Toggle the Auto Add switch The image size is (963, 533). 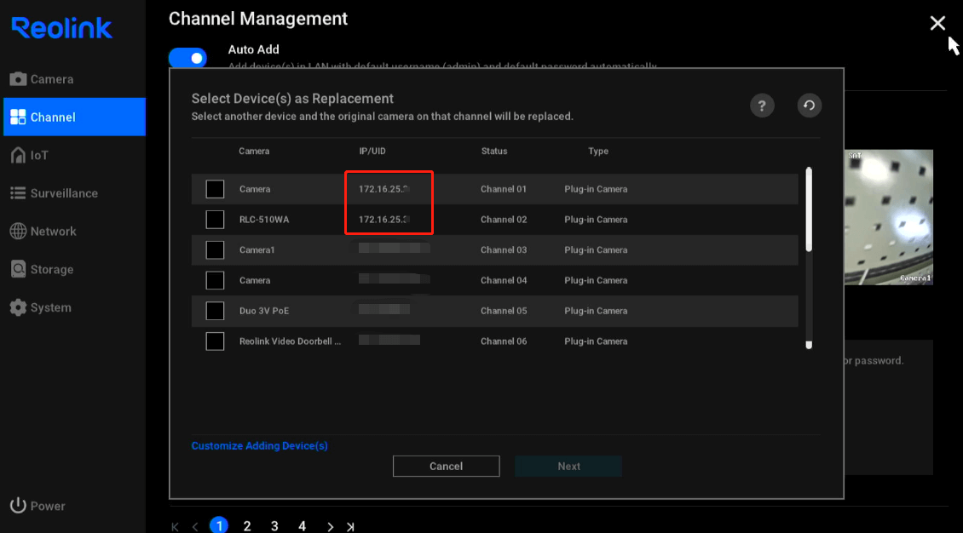point(188,58)
